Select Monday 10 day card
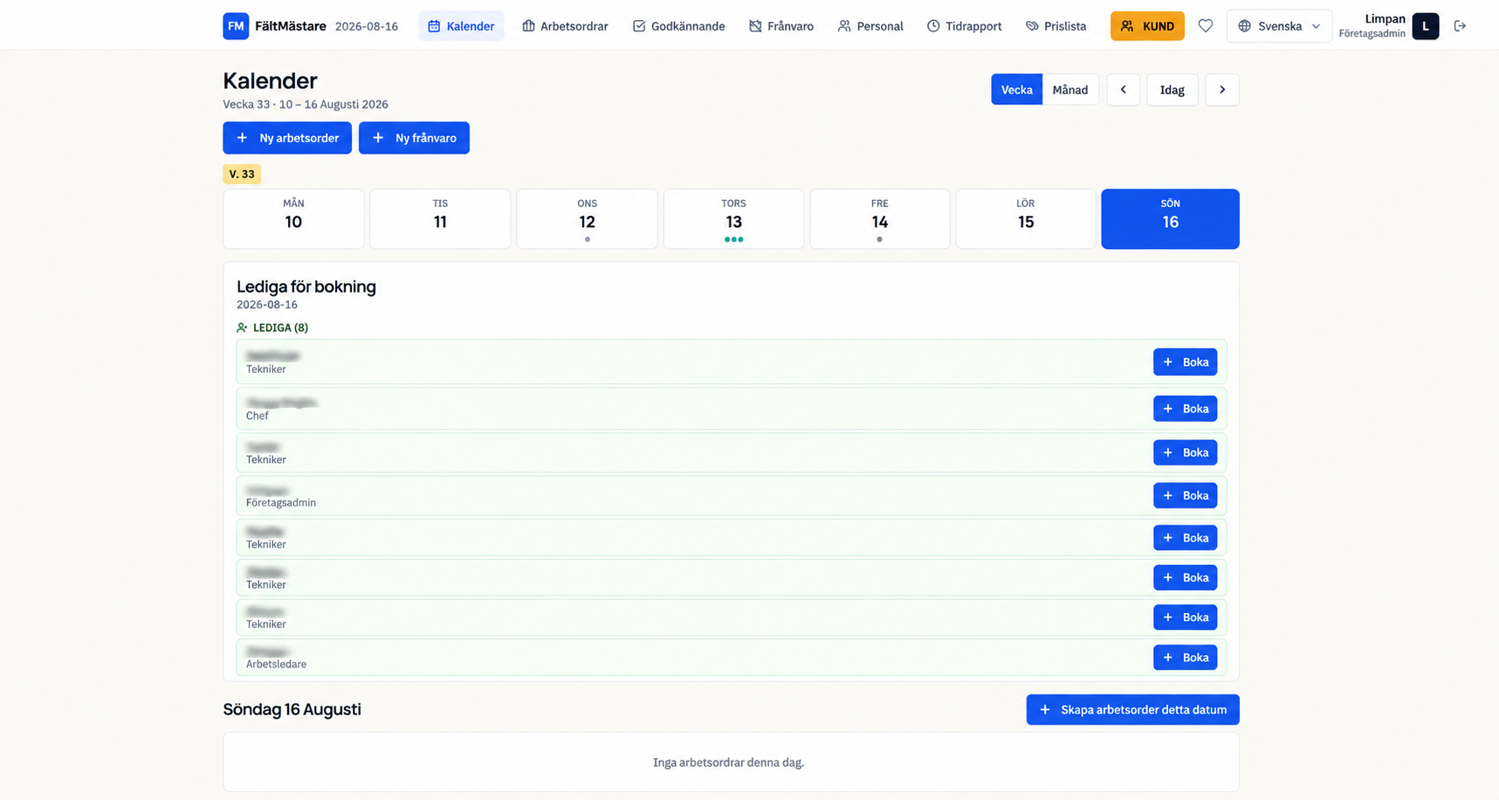Screen dimensions: 1499x800 pos(293,219)
